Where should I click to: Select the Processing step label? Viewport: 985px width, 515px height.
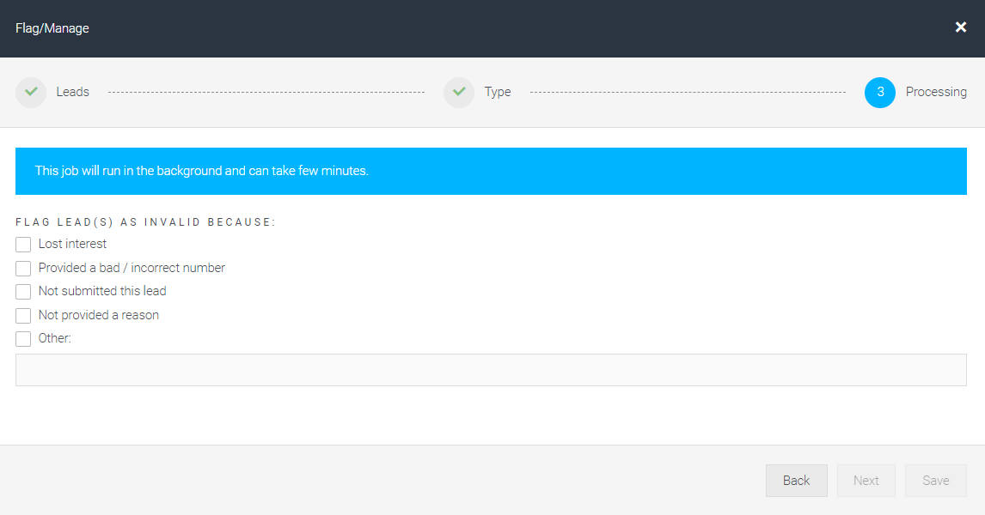(936, 92)
